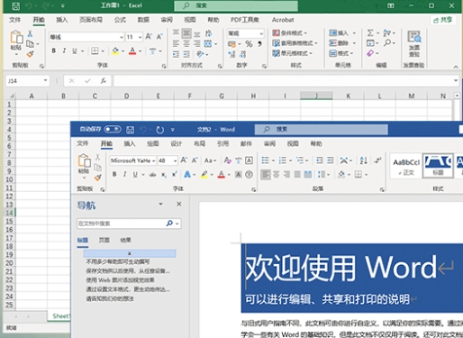
Task: Click Word align left icon
Action: [266, 174]
